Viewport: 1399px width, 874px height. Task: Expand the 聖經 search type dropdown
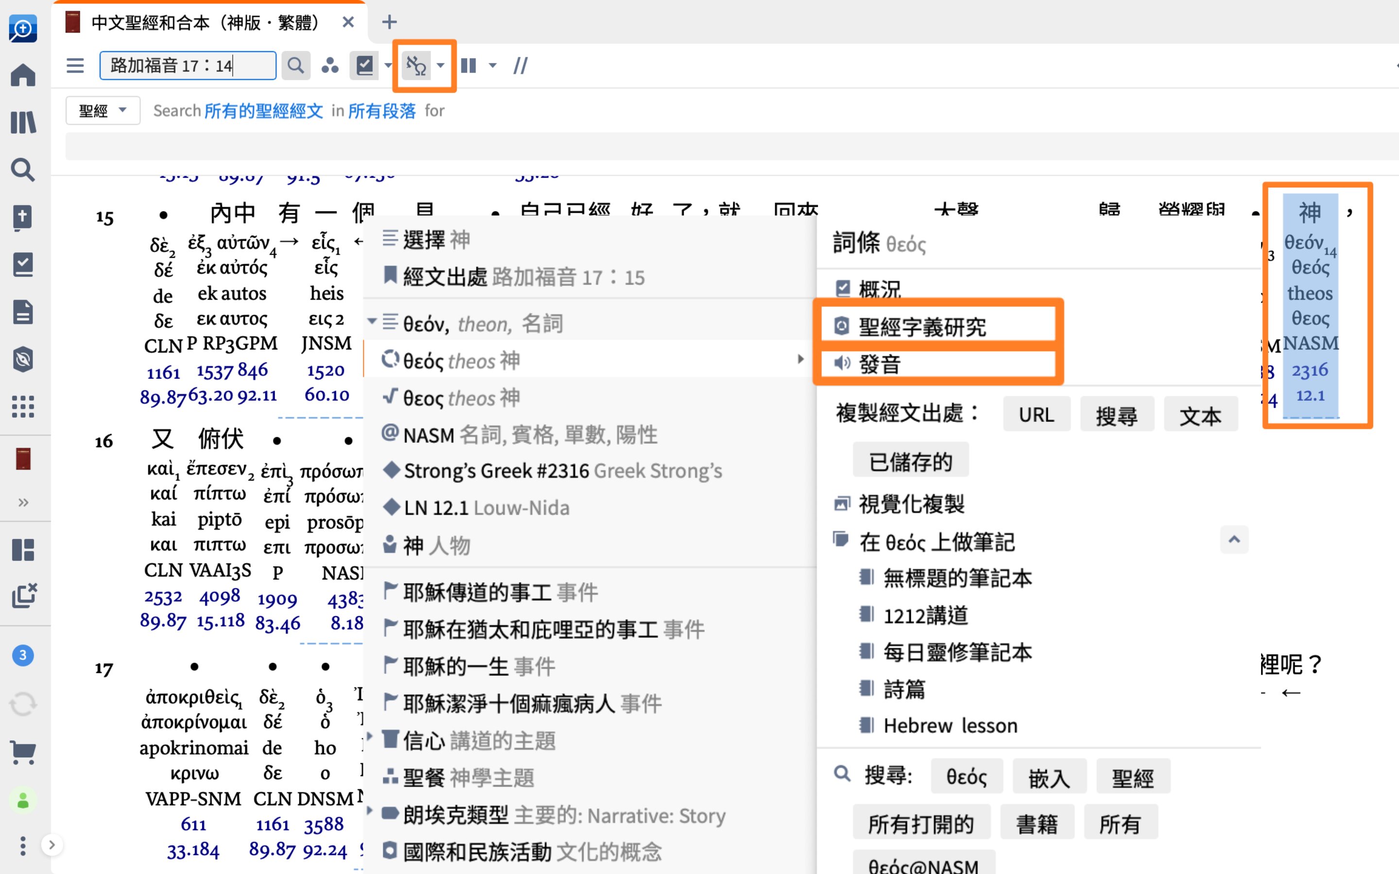point(103,110)
